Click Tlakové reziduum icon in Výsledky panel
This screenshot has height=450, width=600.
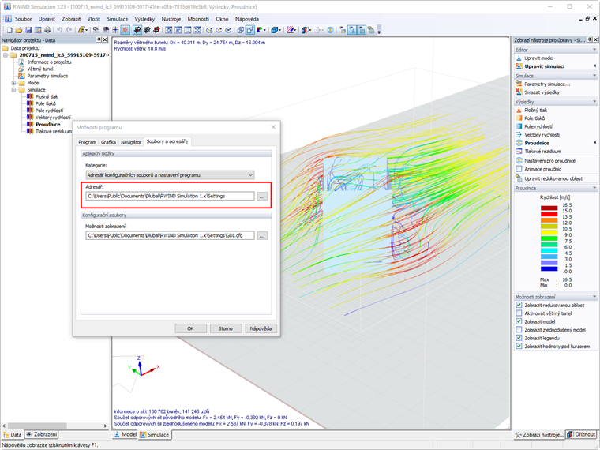(519, 151)
